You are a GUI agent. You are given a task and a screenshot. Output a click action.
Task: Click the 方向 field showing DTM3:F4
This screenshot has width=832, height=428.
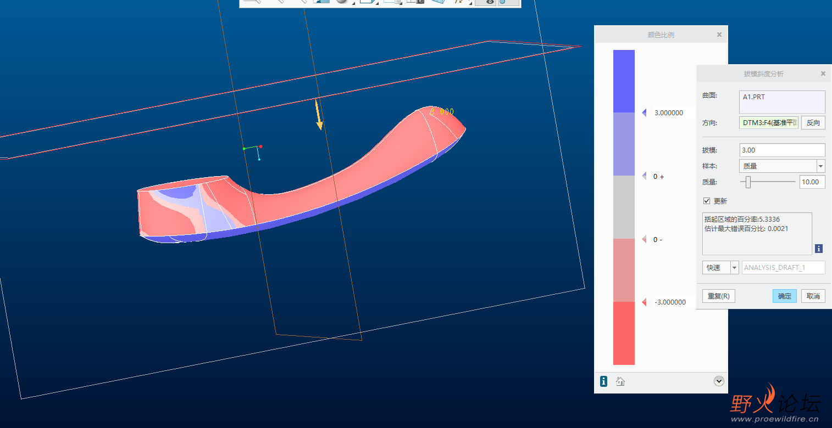click(x=769, y=123)
